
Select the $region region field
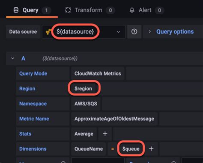click(83, 89)
